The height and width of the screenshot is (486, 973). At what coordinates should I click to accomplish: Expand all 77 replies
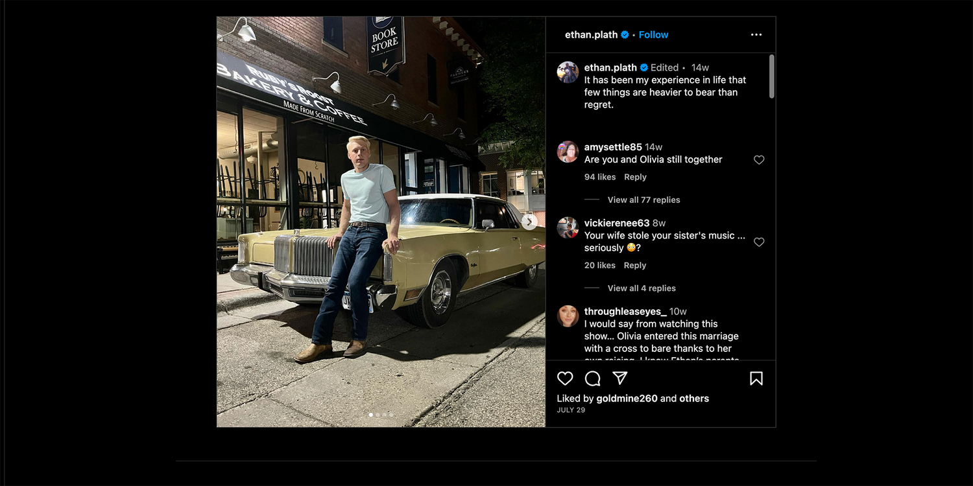point(643,200)
